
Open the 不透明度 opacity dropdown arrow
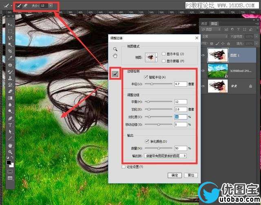(x=257, y=36)
